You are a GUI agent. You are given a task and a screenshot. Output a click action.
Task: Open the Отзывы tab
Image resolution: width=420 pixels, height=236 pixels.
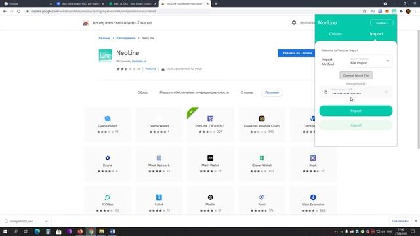[x=247, y=92]
